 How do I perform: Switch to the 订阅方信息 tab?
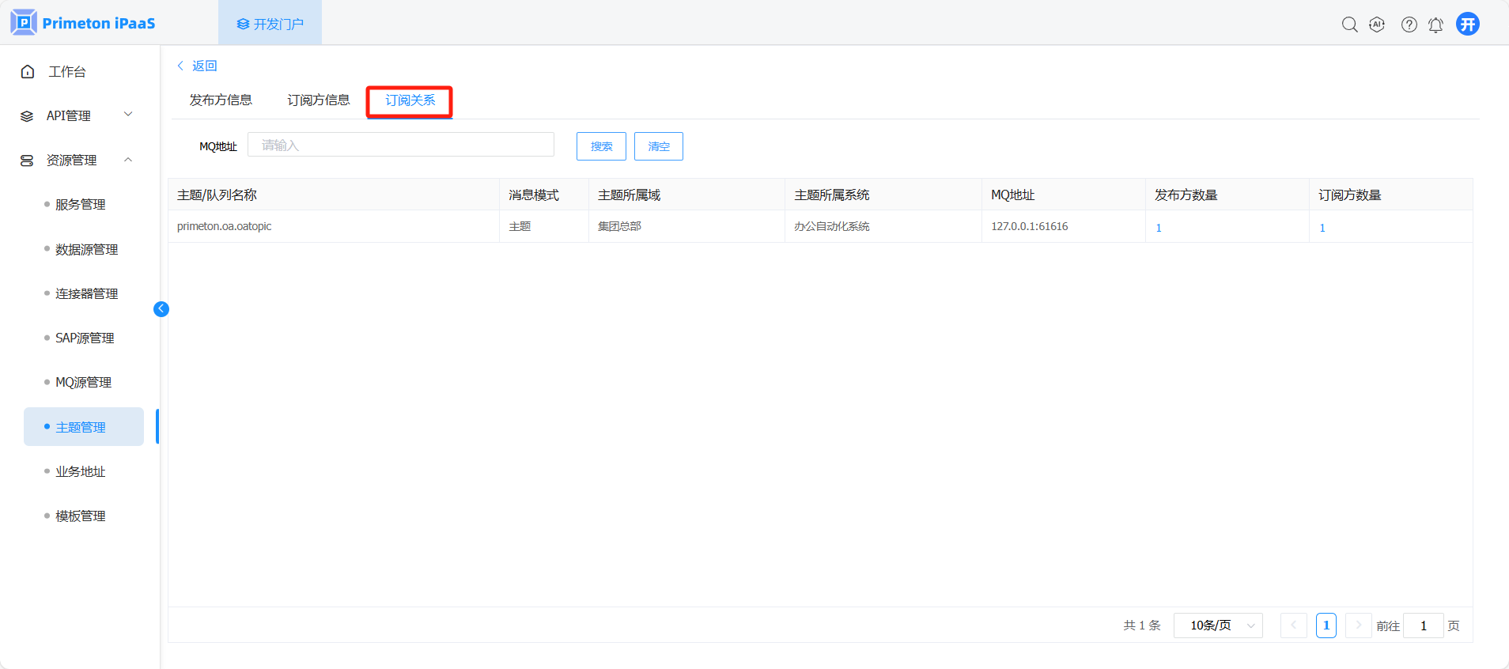point(318,100)
